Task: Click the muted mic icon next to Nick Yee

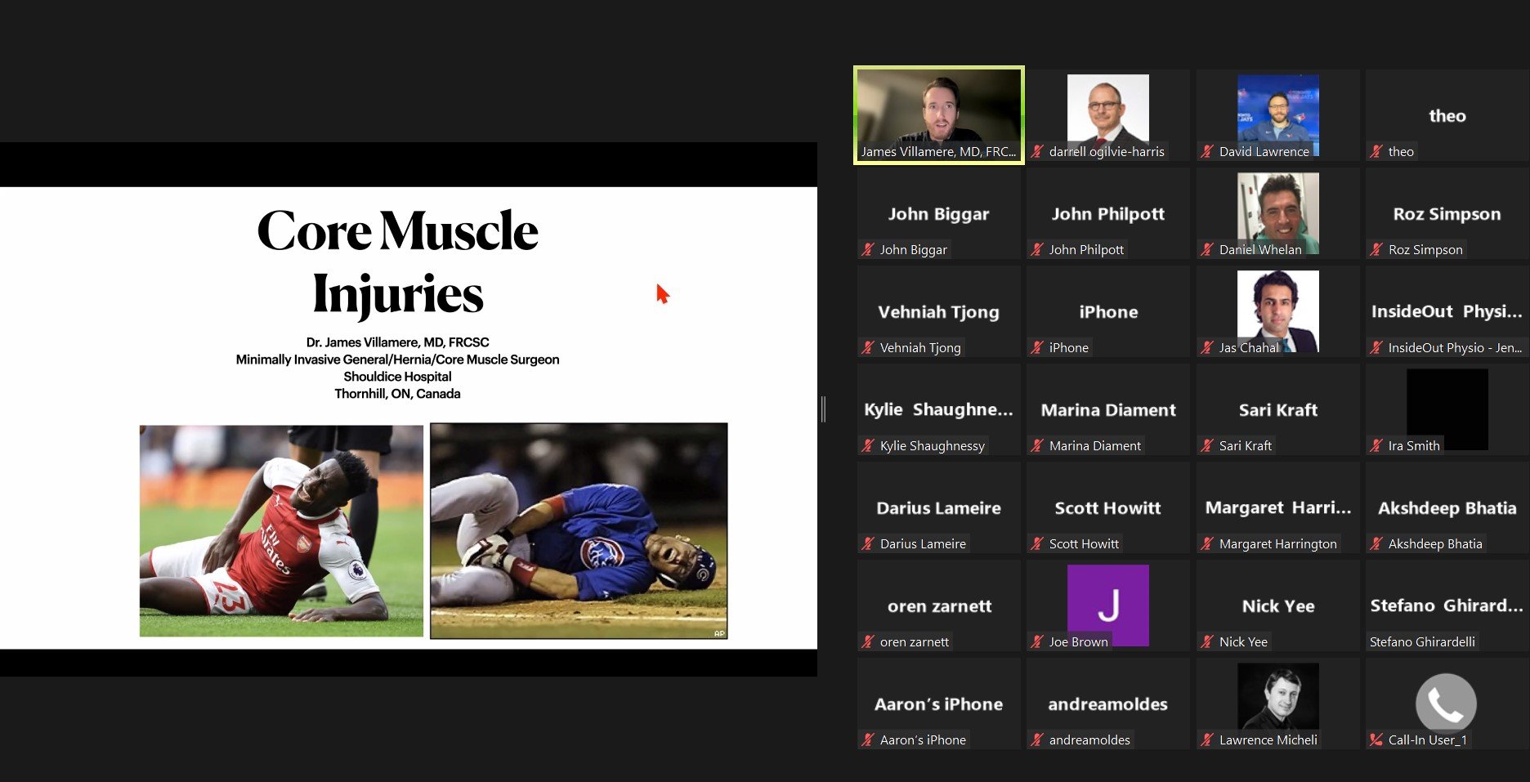Action: tap(1207, 641)
